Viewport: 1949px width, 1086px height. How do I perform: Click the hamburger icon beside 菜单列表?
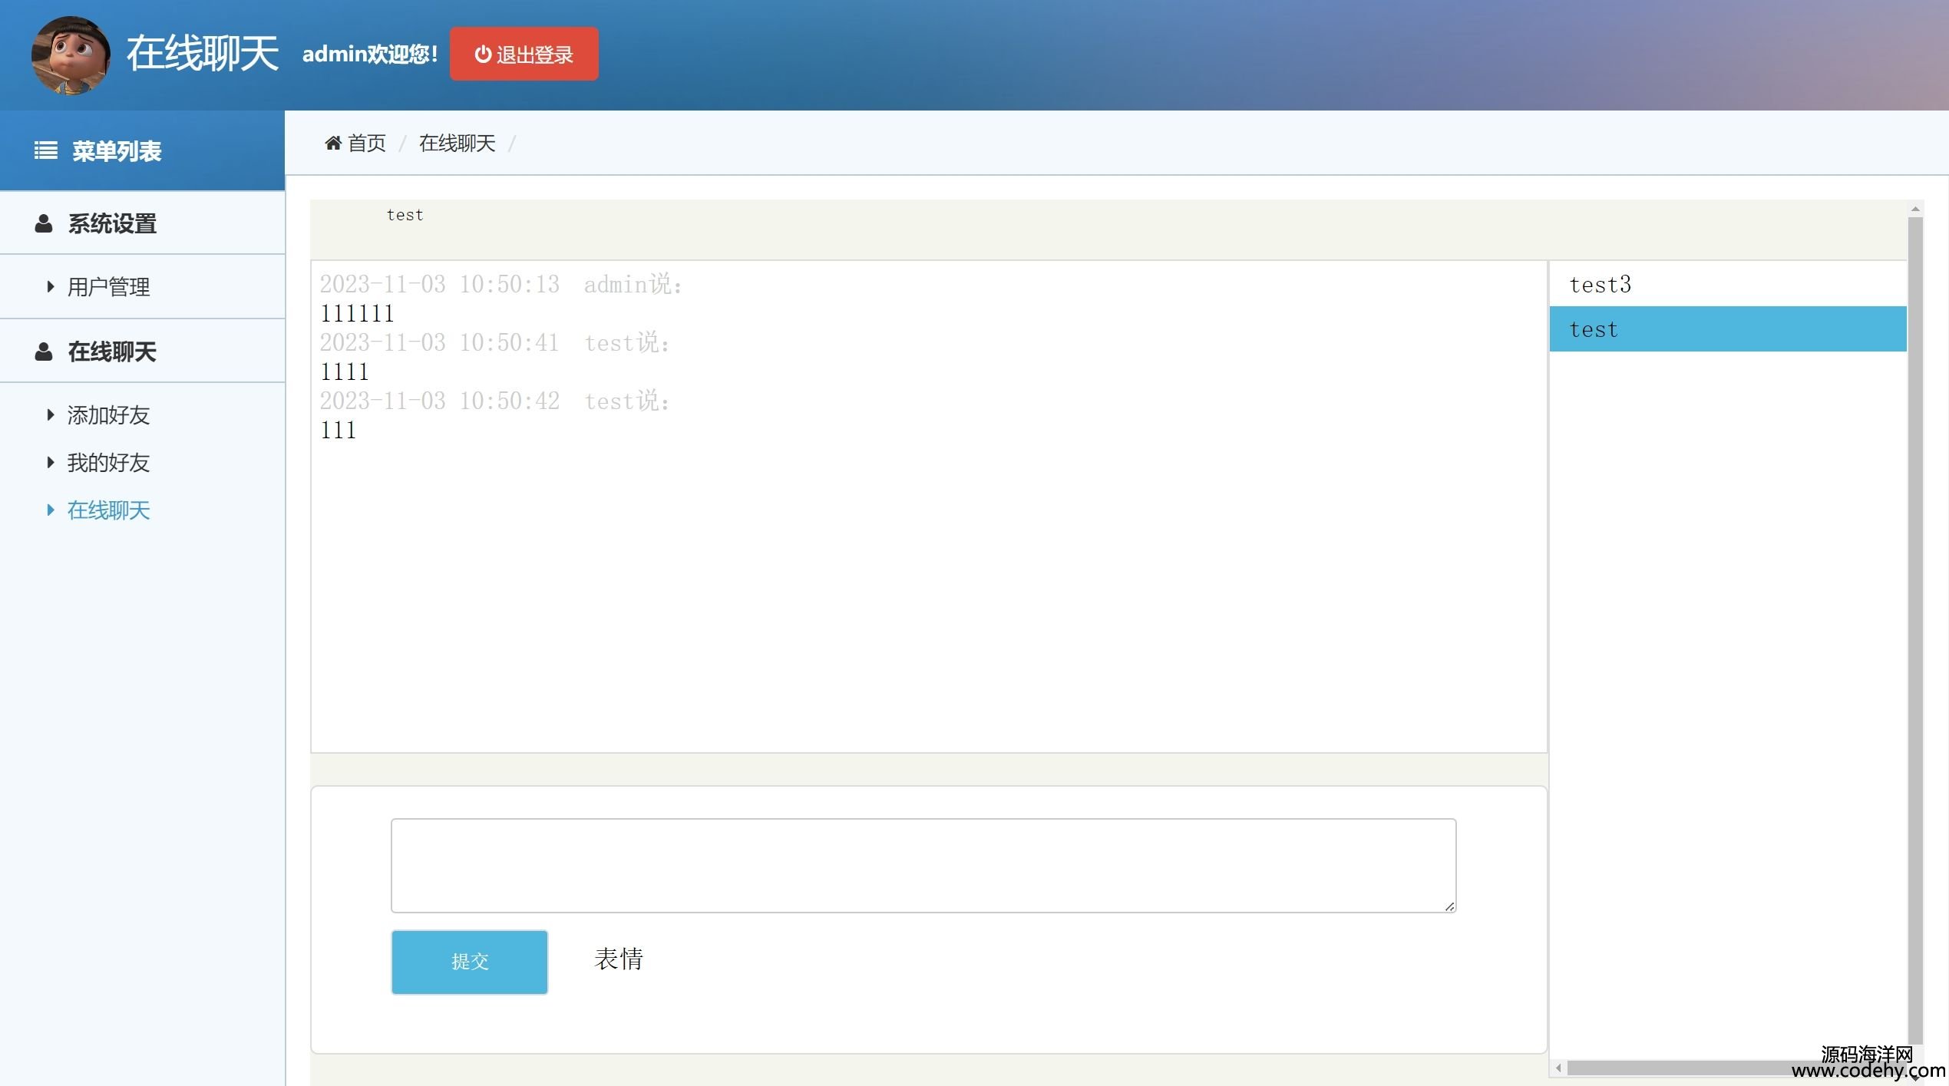46,150
